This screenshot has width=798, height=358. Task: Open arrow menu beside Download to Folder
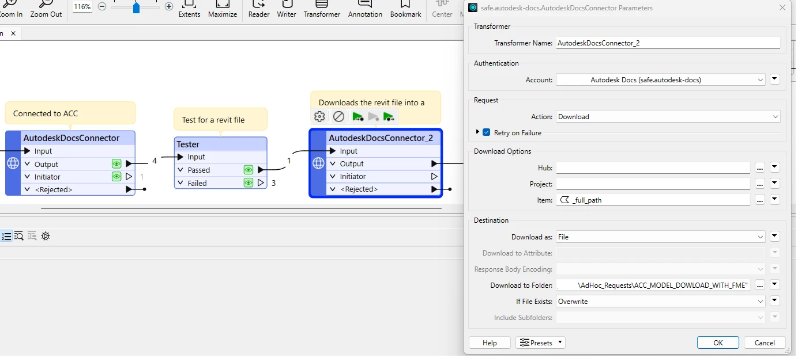tap(775, 285)
